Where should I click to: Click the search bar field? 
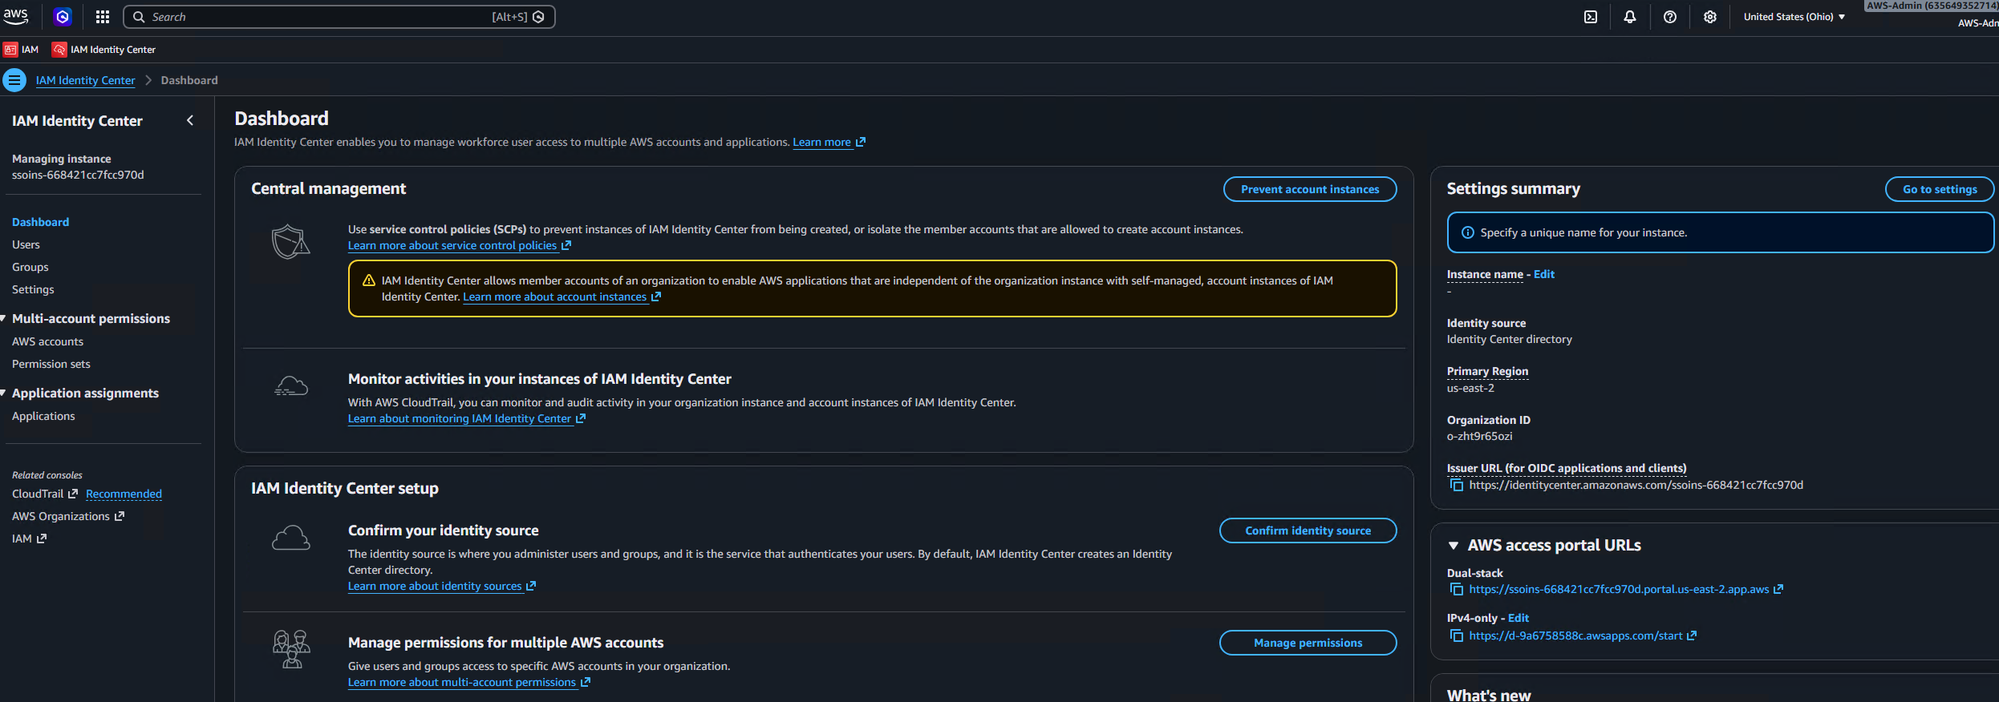[x=339, y=17]
